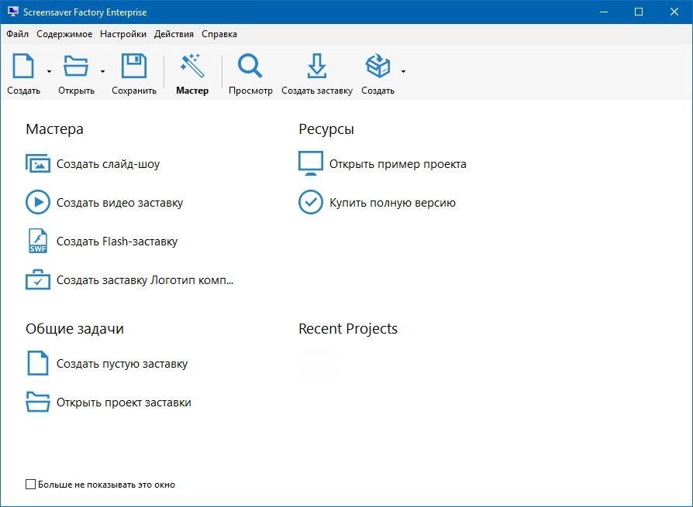Click the Создать package box toolbar icon
The width and height of the screenshot is (693, 507).
pyautogui.click(x=378, y=66)
